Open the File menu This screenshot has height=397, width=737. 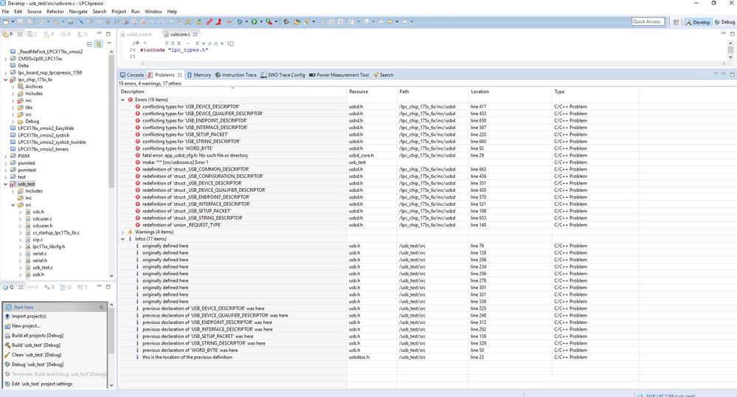(6, 11)
